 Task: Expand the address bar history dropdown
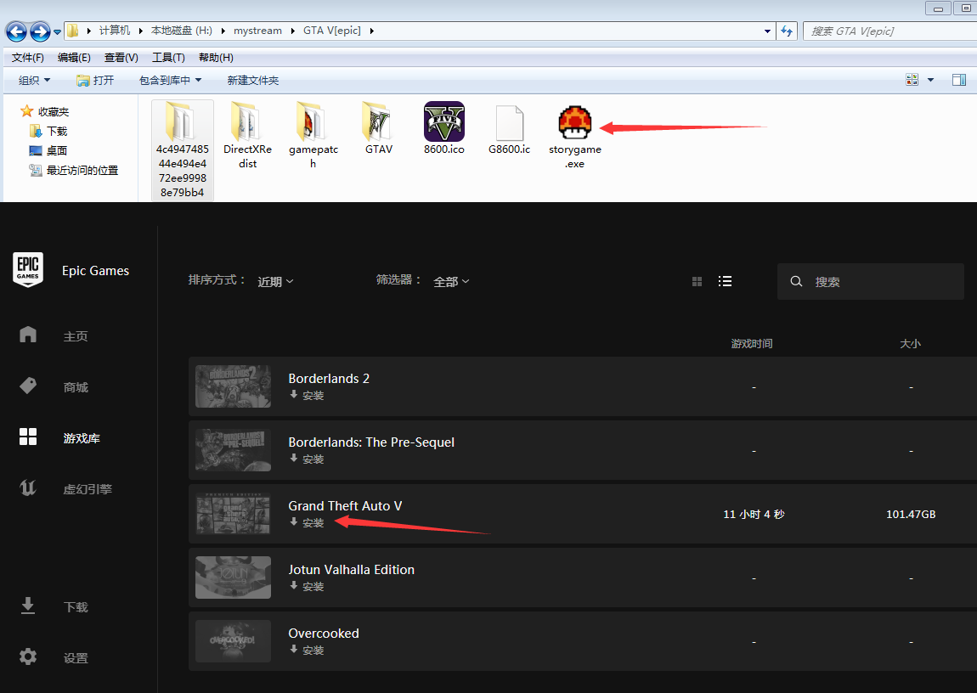[768, 31]
